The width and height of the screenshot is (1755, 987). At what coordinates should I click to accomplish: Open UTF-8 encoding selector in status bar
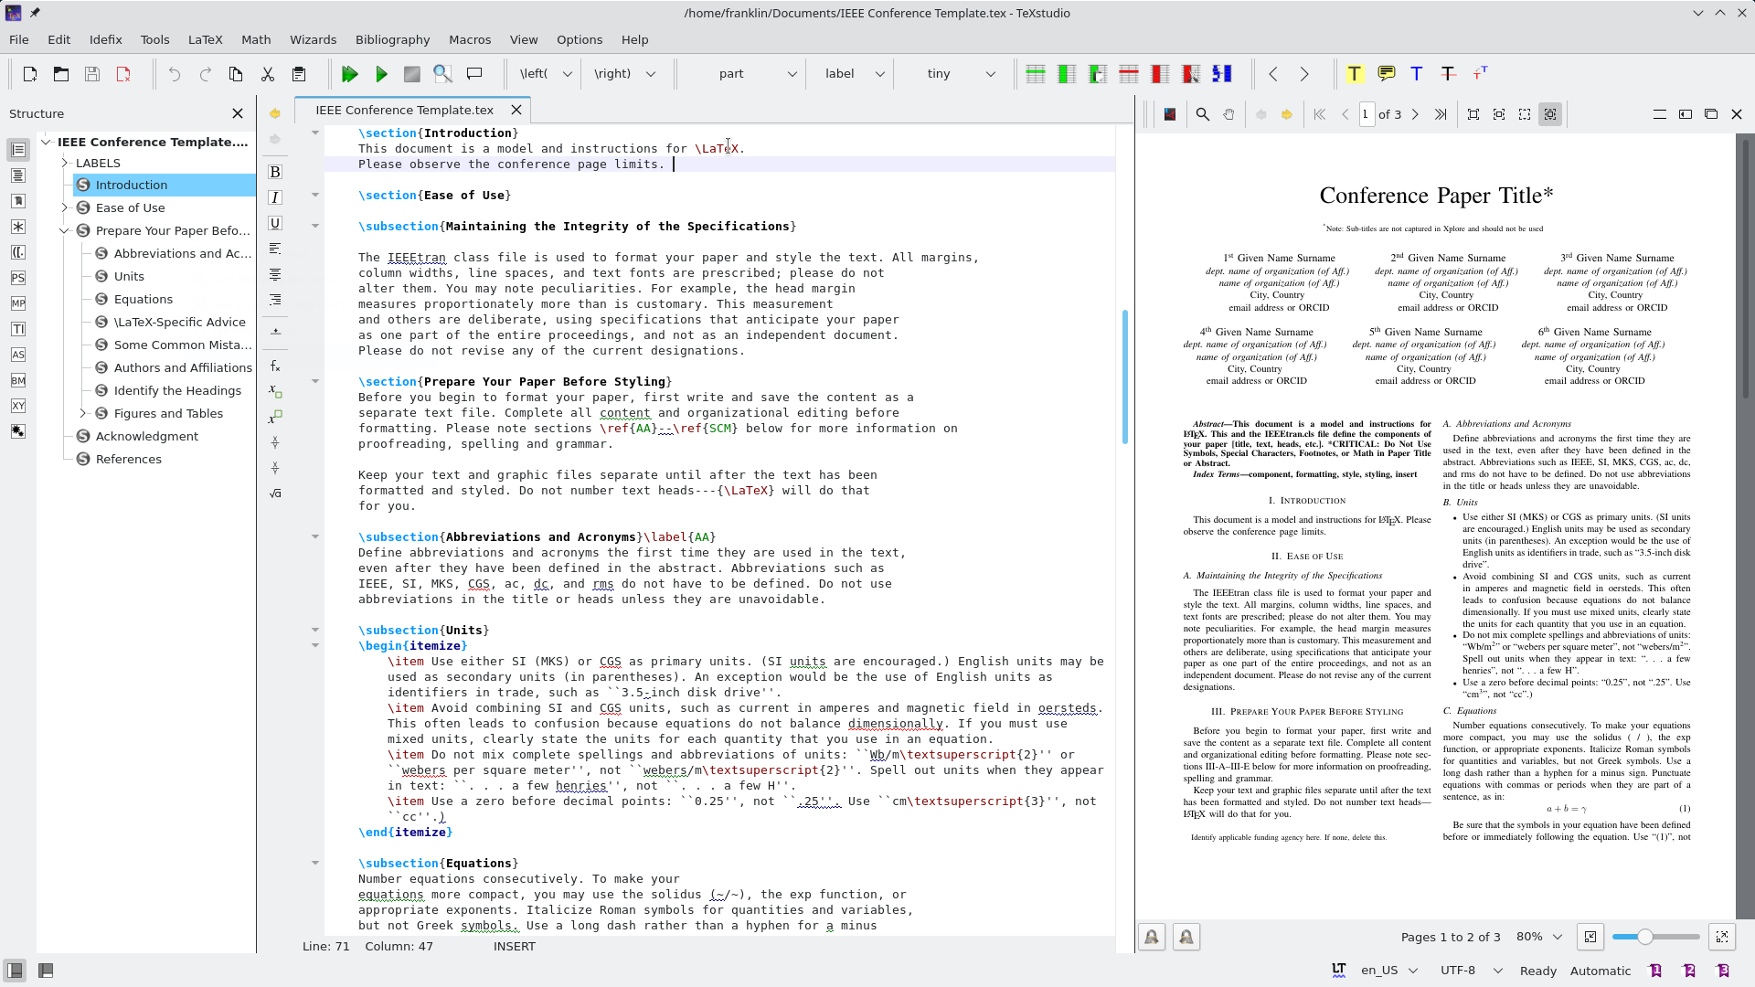coord(1471,971)
